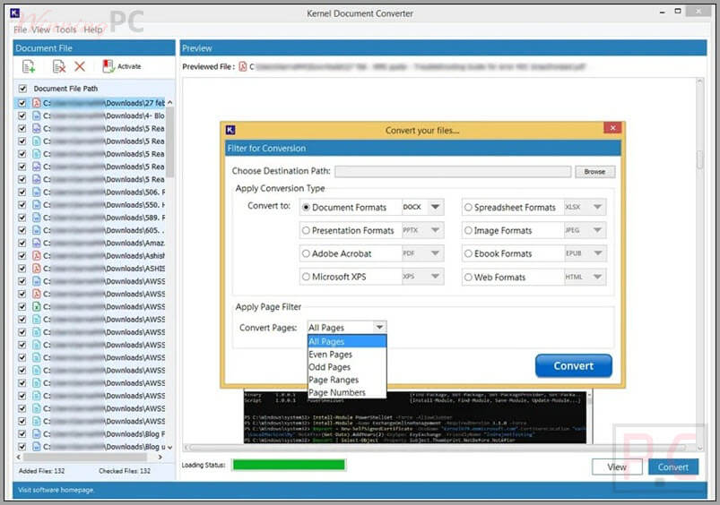Select the Microsoft XPS radio button

[306, 277]
